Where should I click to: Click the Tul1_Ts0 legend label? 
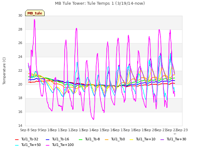(x=118, y=139)
